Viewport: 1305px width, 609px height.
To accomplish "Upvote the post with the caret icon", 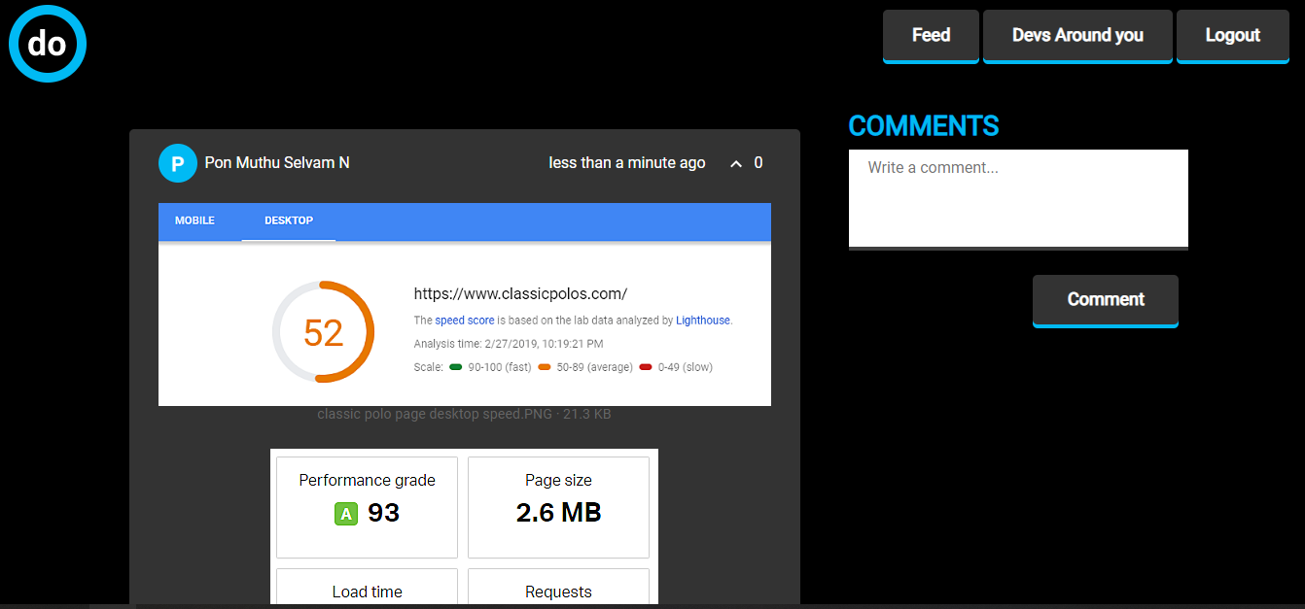I will pos(736,163).
